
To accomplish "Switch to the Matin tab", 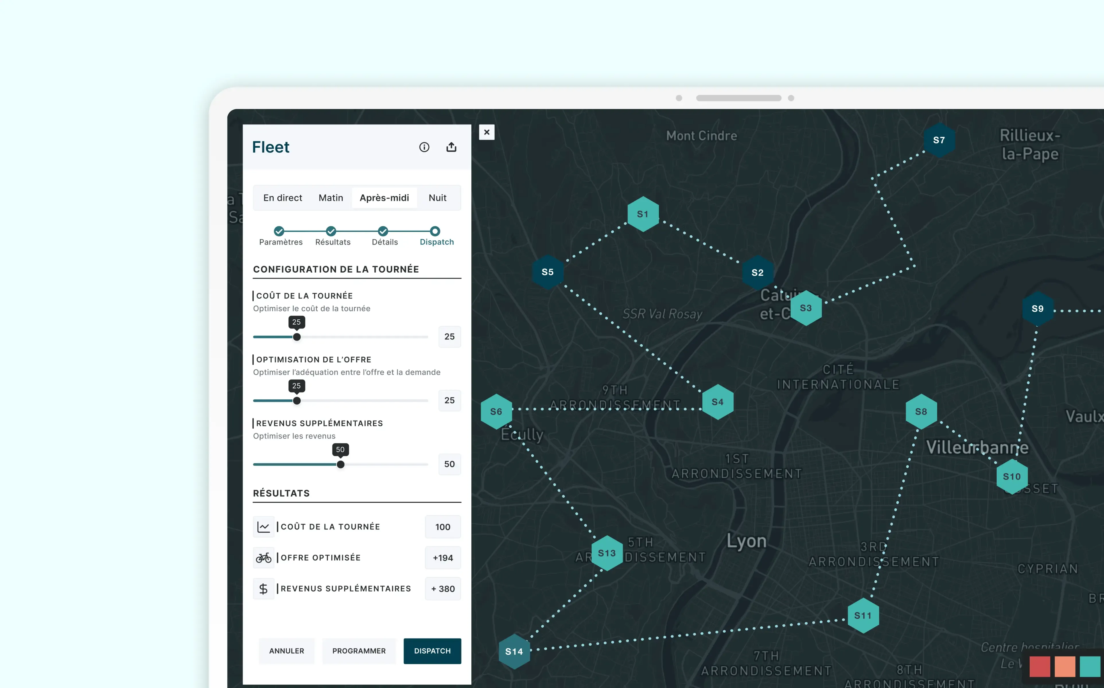I will [x=331, y=198].
